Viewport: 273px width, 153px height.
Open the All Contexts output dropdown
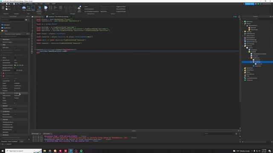48,134
